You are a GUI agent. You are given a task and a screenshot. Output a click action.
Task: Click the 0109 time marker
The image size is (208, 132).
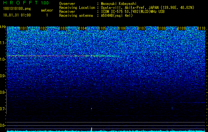pos(182,28)
